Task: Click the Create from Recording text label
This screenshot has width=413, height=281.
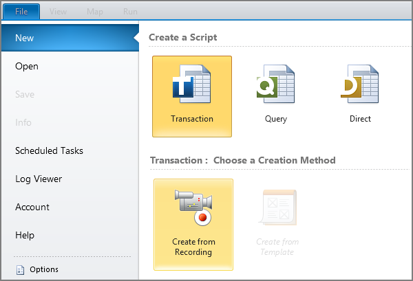Action: [x=193, y=247]
